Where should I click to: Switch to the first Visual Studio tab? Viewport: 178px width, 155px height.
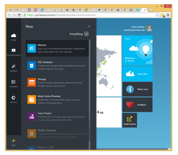29,10
